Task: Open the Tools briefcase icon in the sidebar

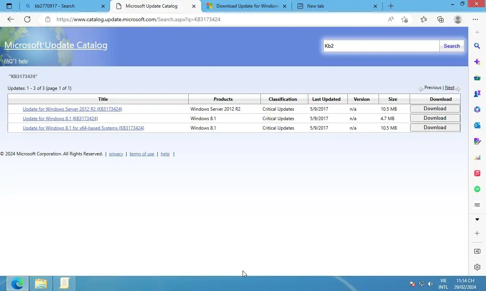Action: (477, 78)
